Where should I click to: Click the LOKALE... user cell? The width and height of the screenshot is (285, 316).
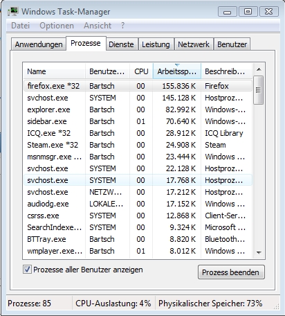point(107,204)
